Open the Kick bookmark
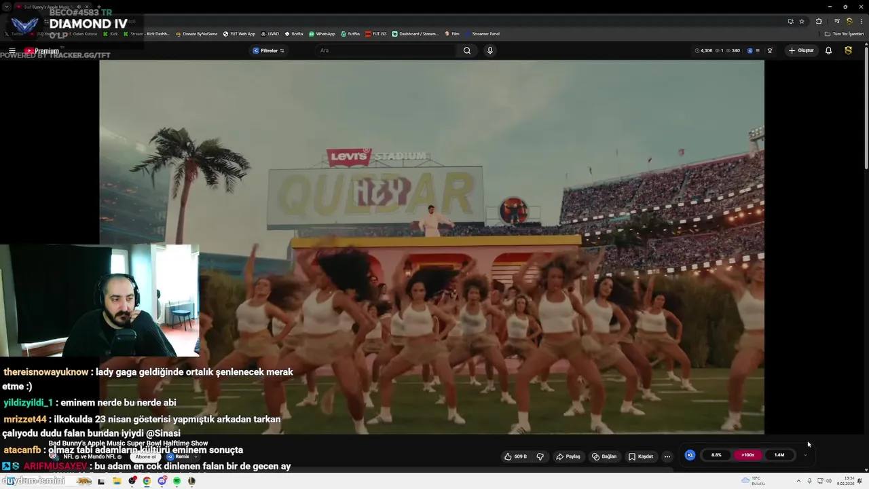 click(111, 34)
